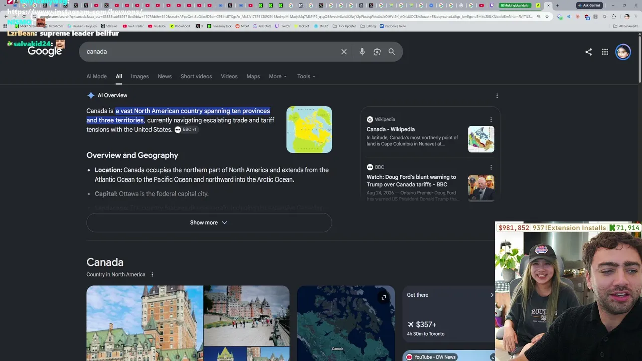Viewport: 642px width, 361px height.
Task: Open the dark Canada map preview
Action: click(346, 323)
